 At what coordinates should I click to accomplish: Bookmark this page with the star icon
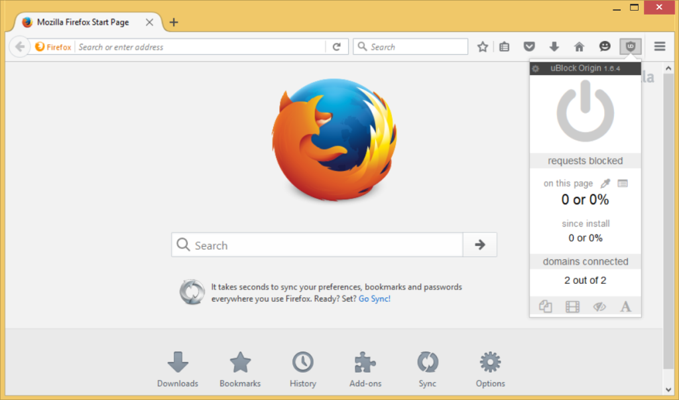coord(483,46)
